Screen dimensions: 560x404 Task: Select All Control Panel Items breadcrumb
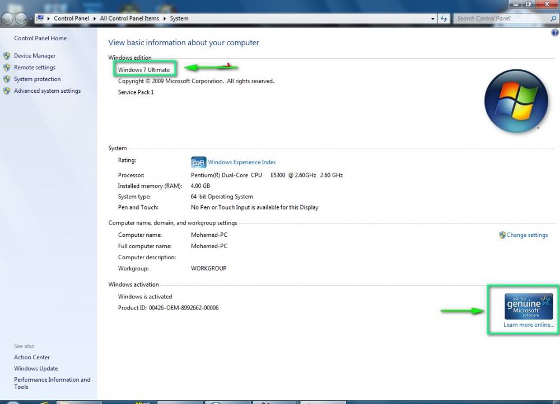point(129,18)
